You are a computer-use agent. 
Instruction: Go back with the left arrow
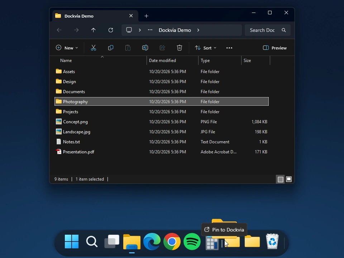(59, 30)
